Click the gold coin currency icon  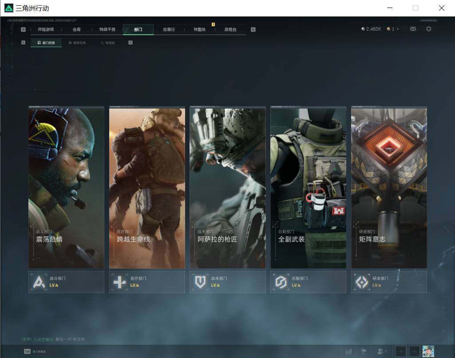tap(388, 29)
